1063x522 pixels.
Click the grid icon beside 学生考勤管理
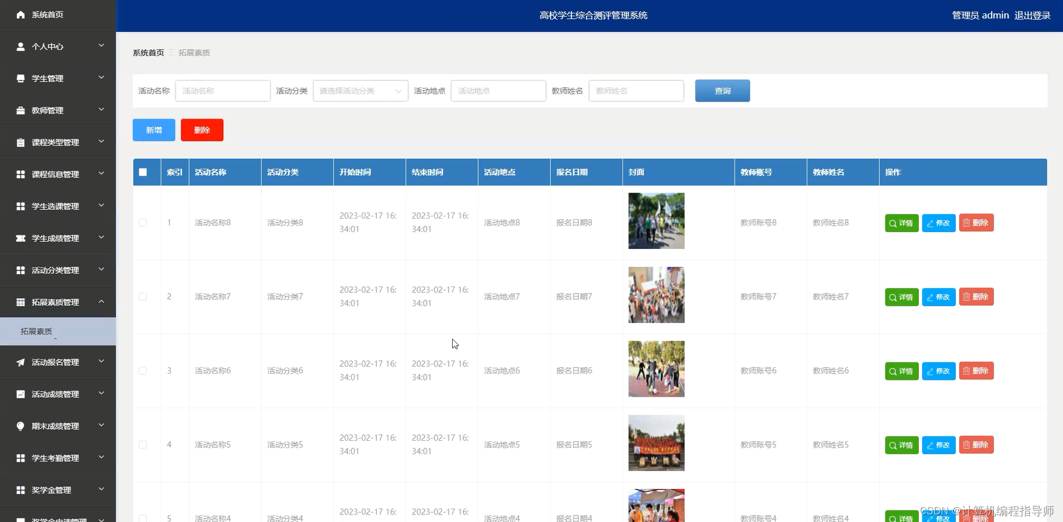(20, 458)
